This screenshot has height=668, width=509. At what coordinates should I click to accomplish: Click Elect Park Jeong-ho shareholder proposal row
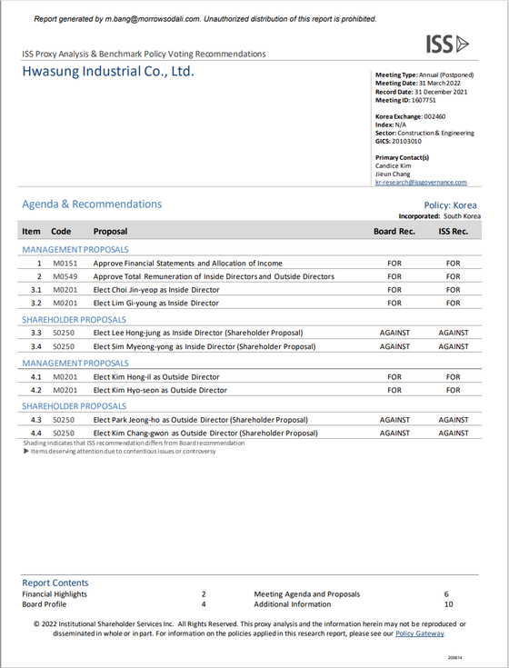[x=250, y=420]
